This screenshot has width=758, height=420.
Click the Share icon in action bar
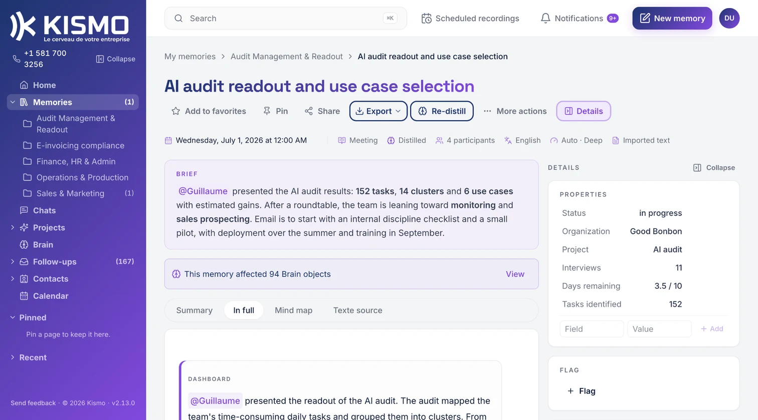tap(309, 111)
